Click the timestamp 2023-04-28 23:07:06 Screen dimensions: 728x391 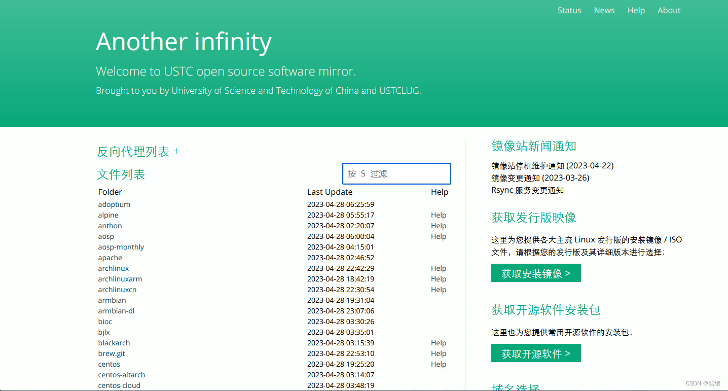tap(341, 311)
